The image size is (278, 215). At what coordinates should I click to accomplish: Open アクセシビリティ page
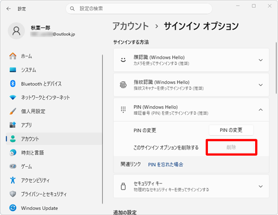(54, 180)
